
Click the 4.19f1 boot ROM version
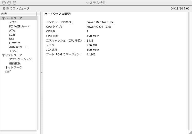coord(91,54)
